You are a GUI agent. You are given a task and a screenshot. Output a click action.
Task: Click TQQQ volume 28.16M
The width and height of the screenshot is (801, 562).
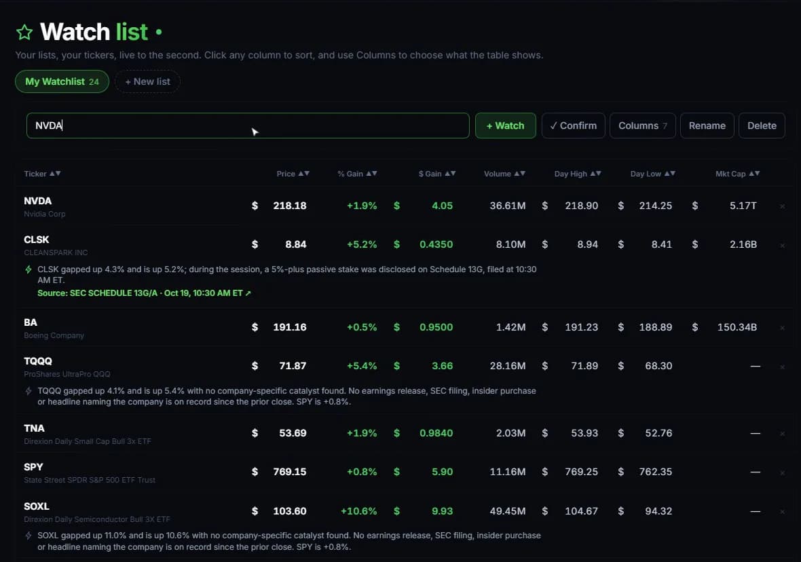coord(507,366)
